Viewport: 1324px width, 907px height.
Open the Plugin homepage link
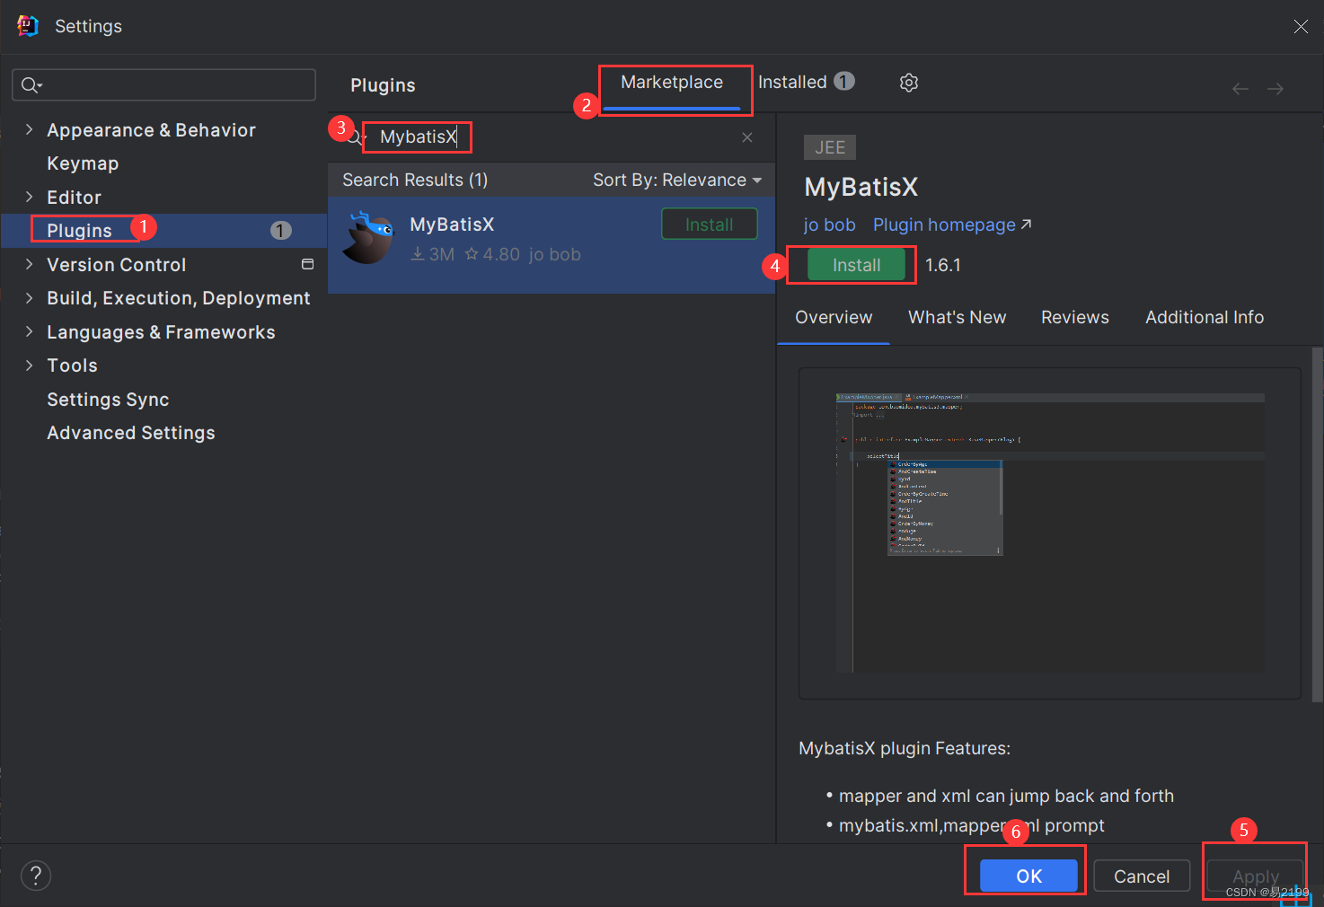point(951,225)
